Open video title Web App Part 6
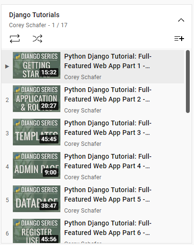 [108, 228]
